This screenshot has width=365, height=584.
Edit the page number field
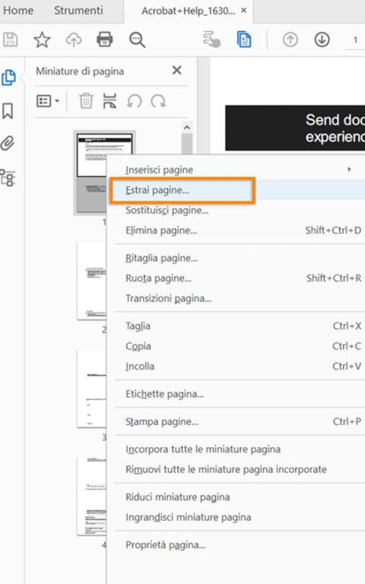(355, 40)
